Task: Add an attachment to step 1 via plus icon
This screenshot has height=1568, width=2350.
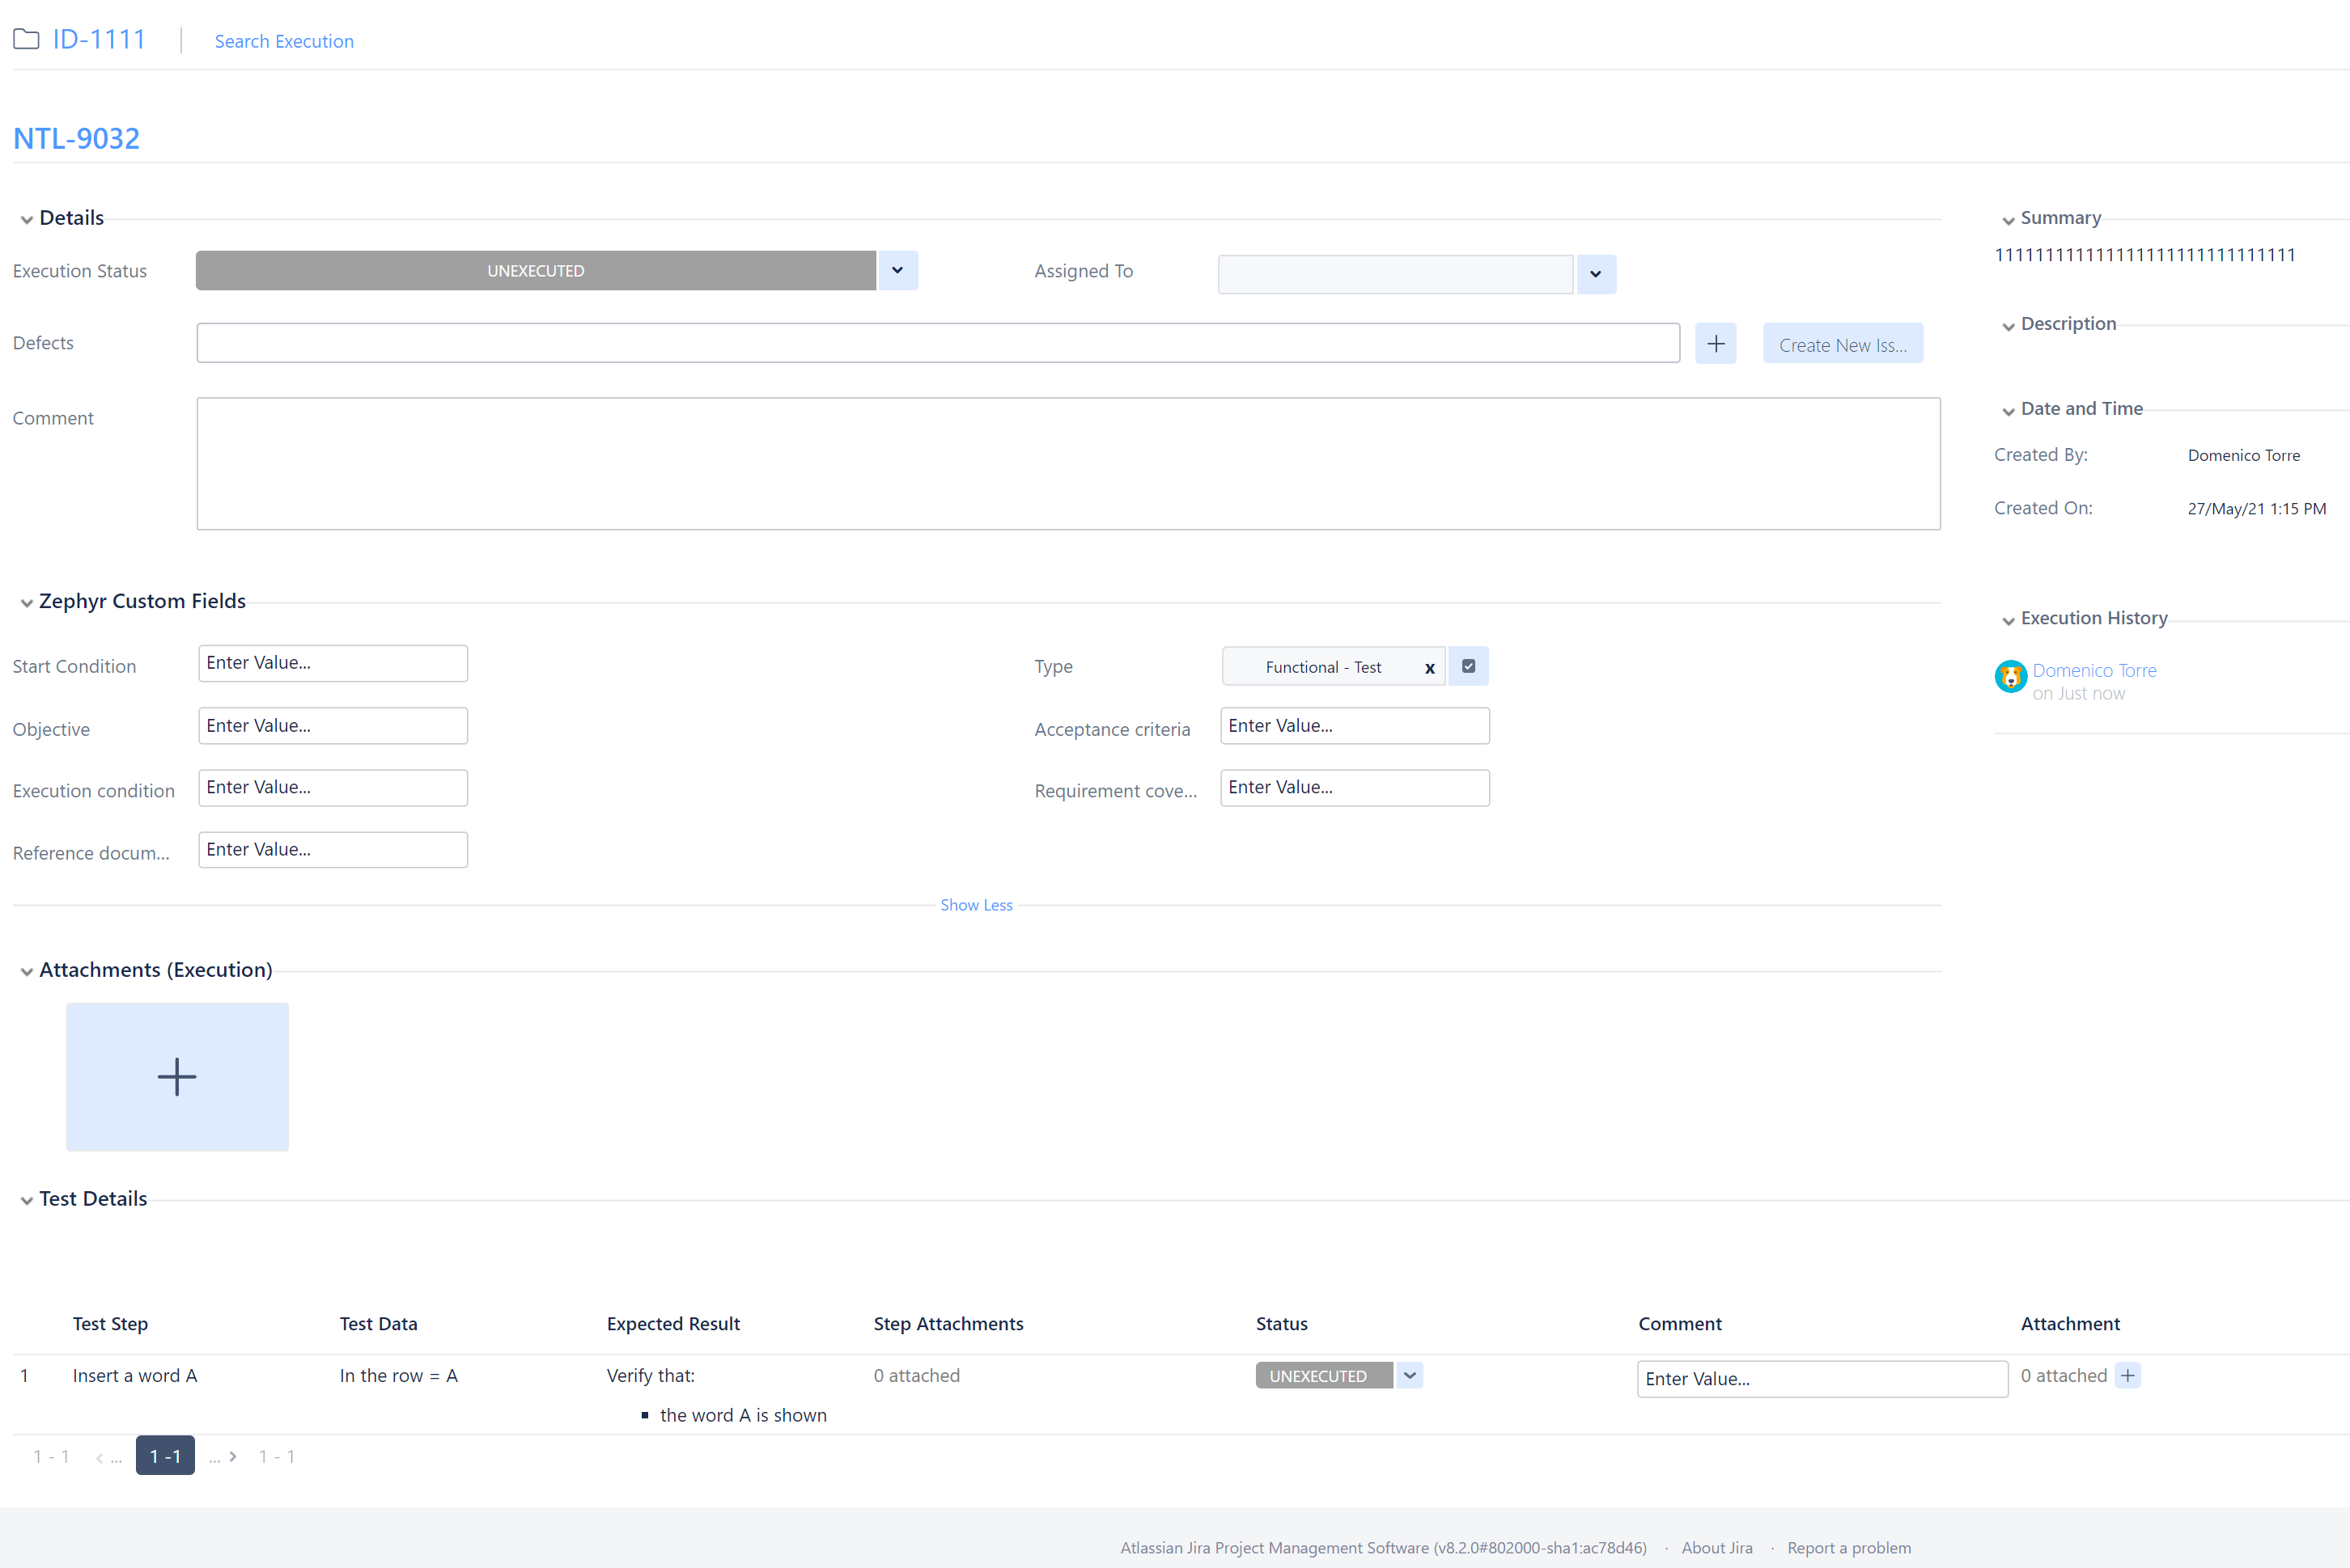Action: [2127, 1375]
